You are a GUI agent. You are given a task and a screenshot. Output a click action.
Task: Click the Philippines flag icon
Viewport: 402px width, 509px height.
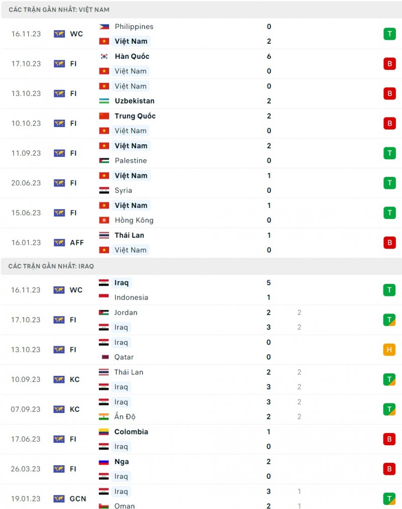tap(104, 27)
